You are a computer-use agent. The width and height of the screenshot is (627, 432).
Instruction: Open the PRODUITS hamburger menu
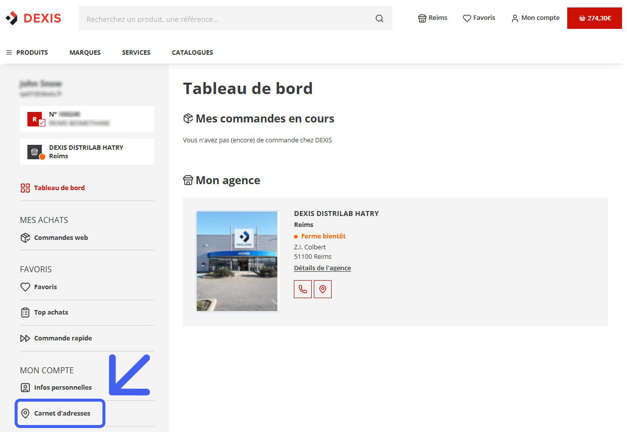[27, 52]
